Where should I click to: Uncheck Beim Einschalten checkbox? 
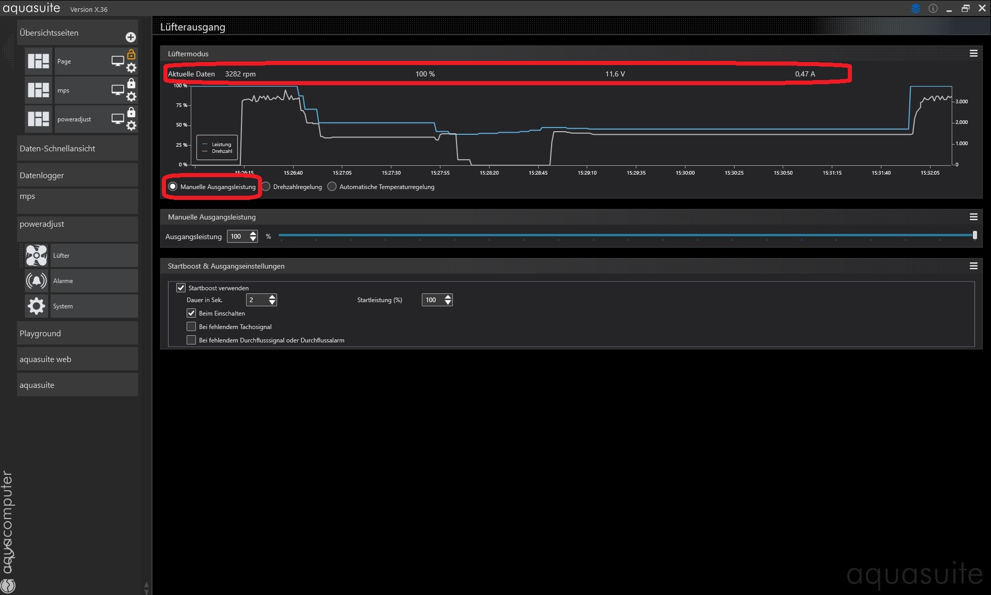tap(191, 313)
